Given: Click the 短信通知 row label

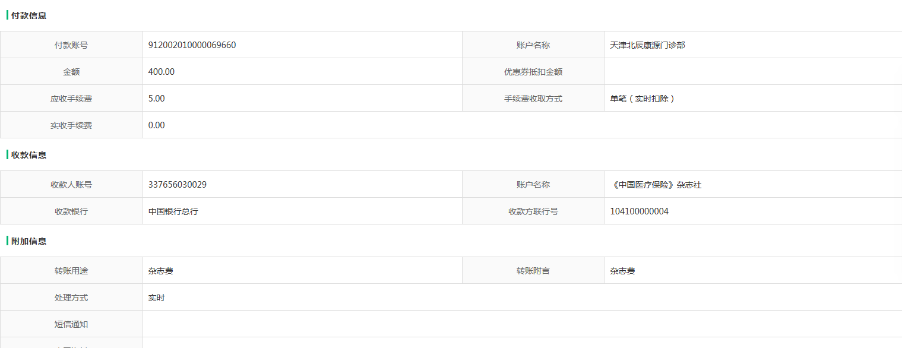Looking at the screenshot, I should [71, 324].
